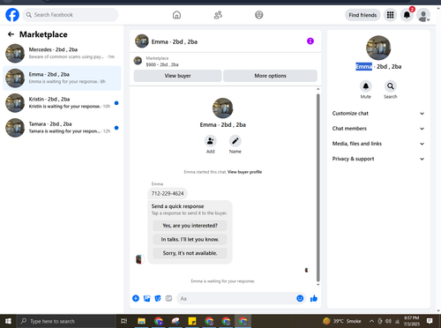Click the 712-229-4624 message bubble
441x328 pixels.
pos(168,193)
